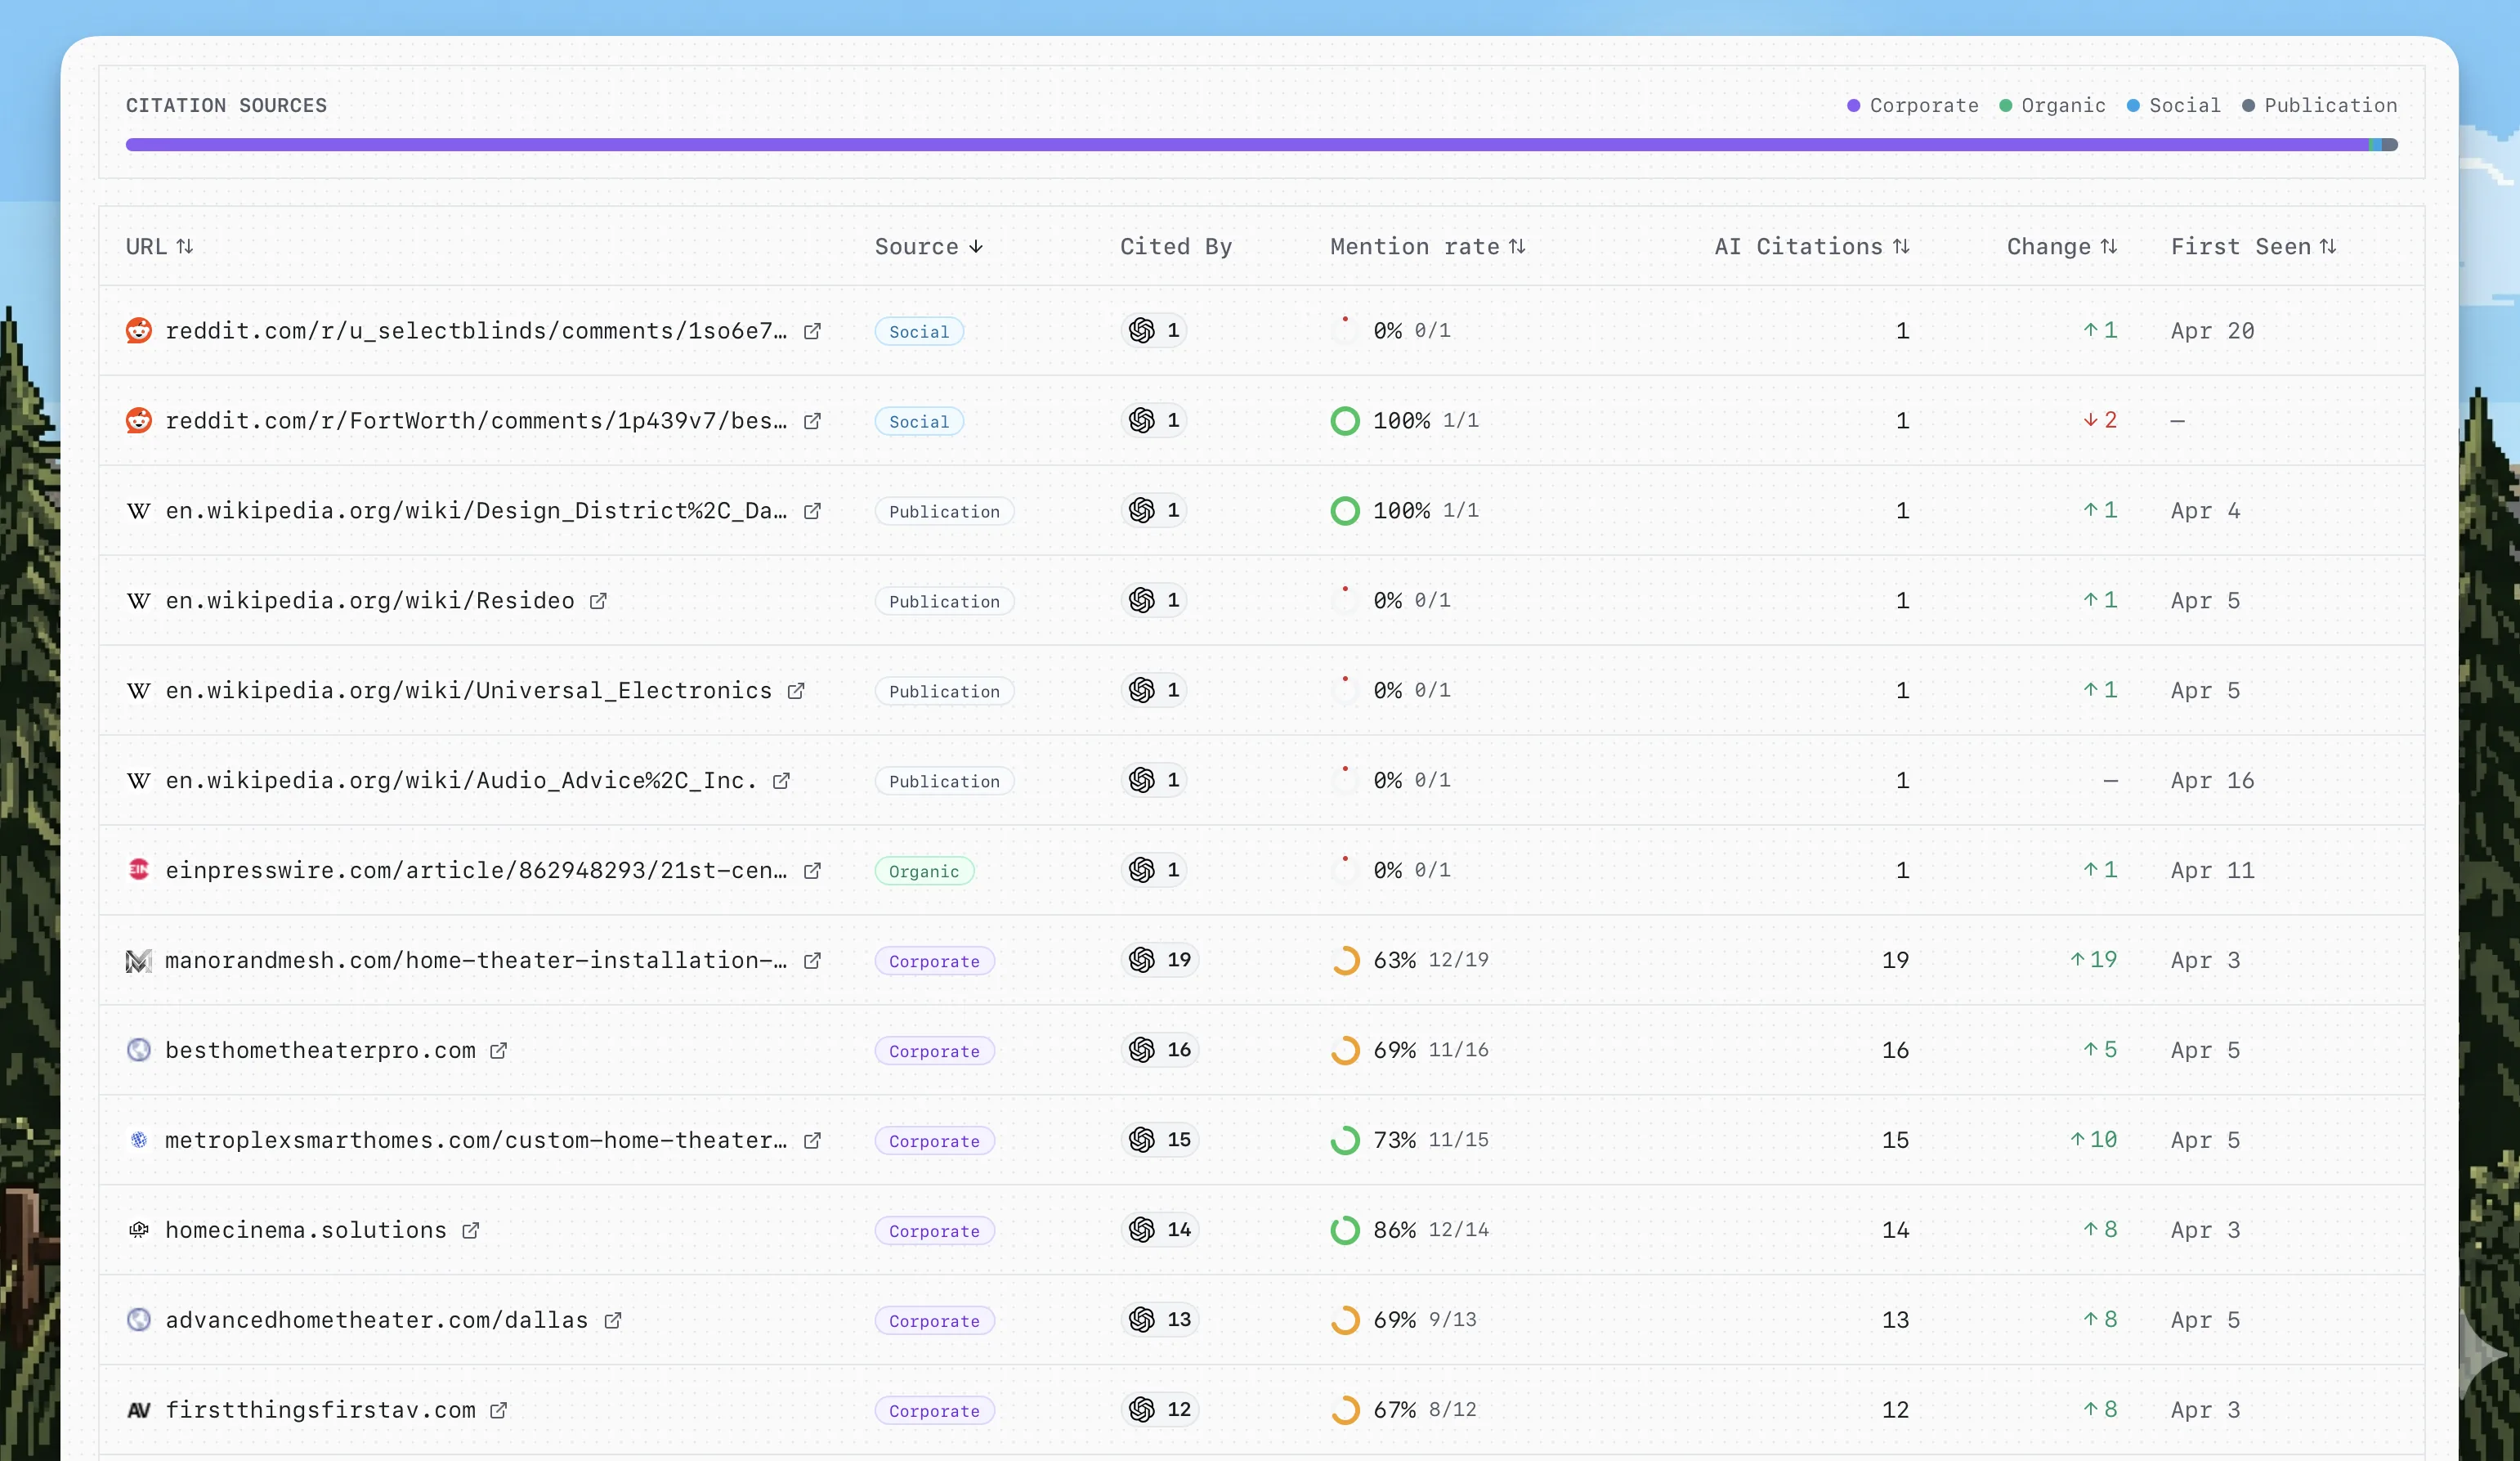
Task: Open external link icon for homecinema.solutions
Action: tap(470, 1230)
